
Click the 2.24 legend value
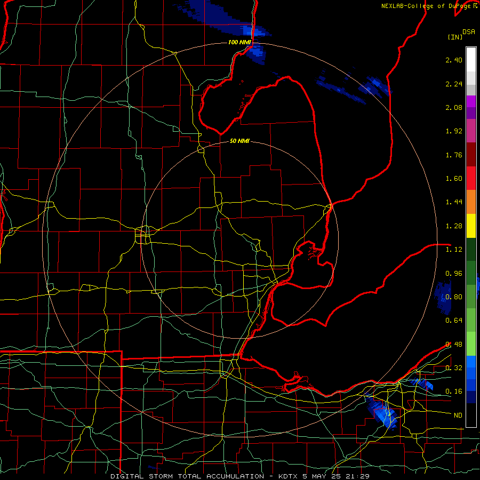point(454,84)
